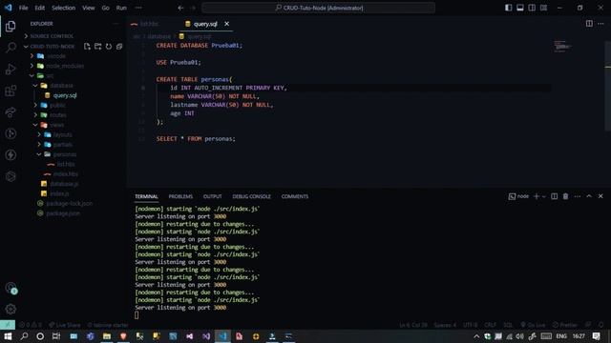Add a new terminal
The height and width of the screenshot is (343, 611).
pos(537,196)
